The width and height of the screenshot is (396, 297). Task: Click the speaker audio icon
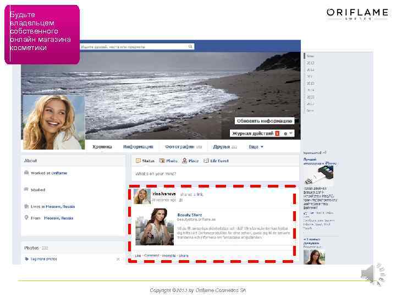point(373,274)
